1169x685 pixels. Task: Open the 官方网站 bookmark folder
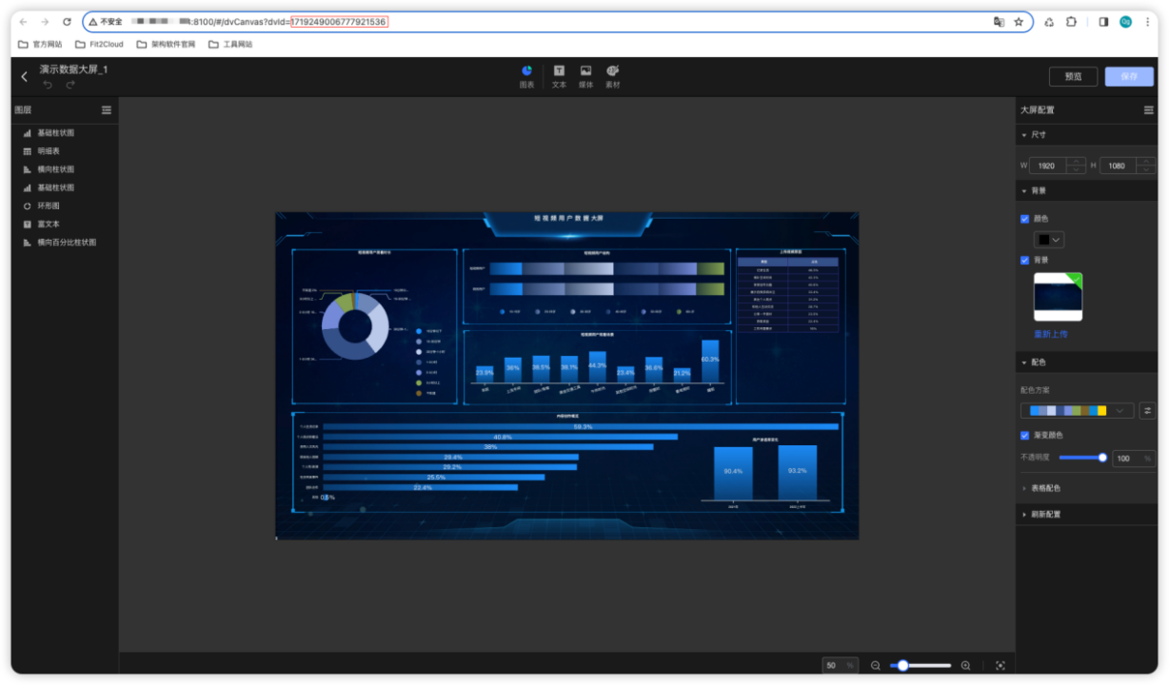40,44
